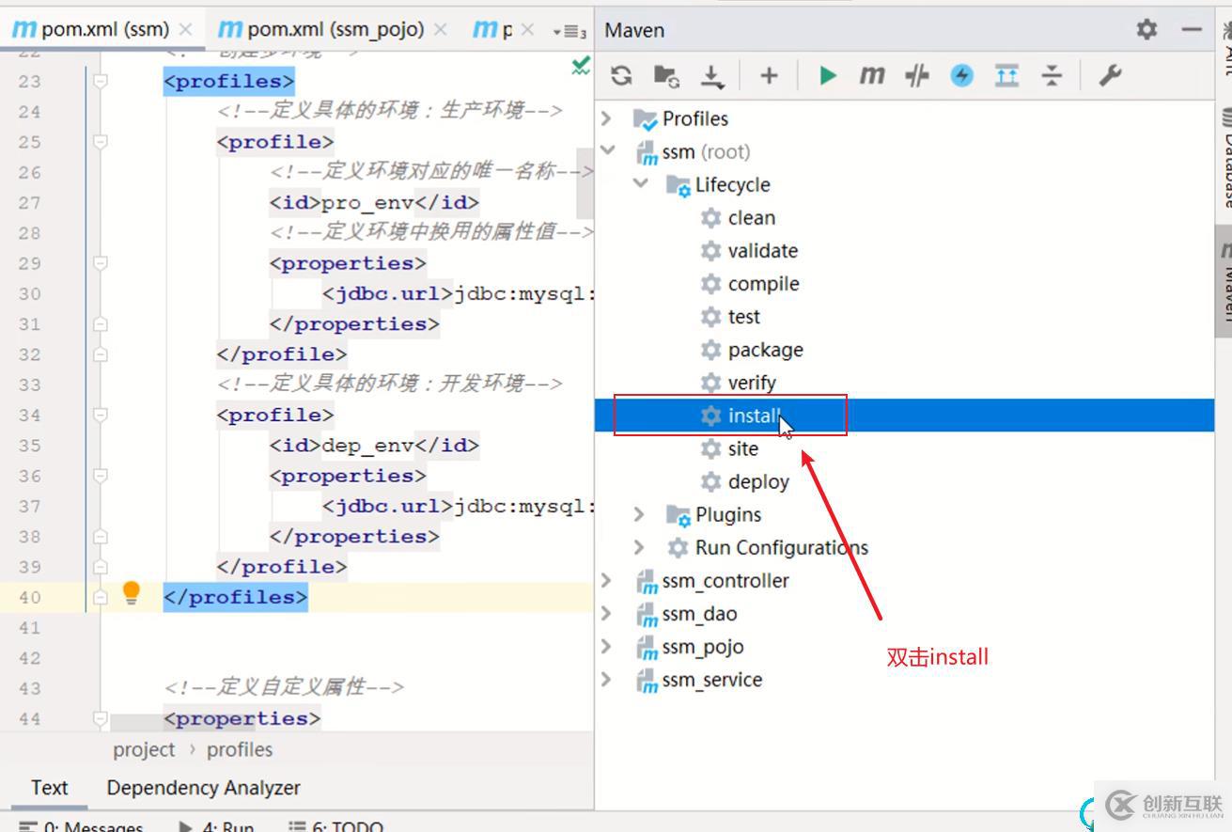Switch to the Text editor tab
The image size is (1232, 832).
pos(49,788)
